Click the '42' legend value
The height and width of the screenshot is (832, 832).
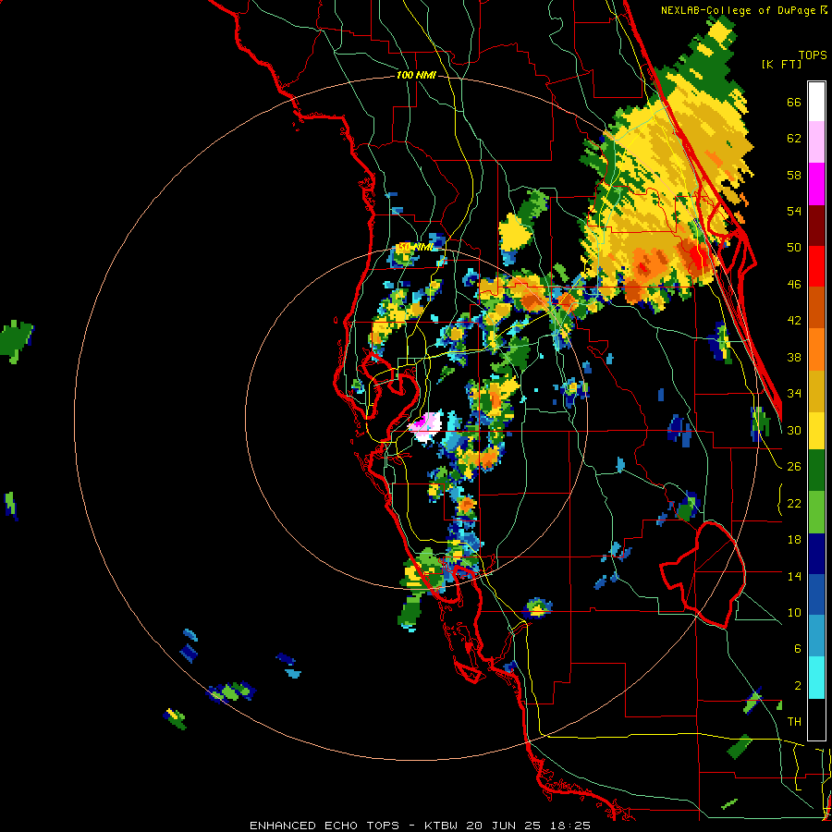794,321
